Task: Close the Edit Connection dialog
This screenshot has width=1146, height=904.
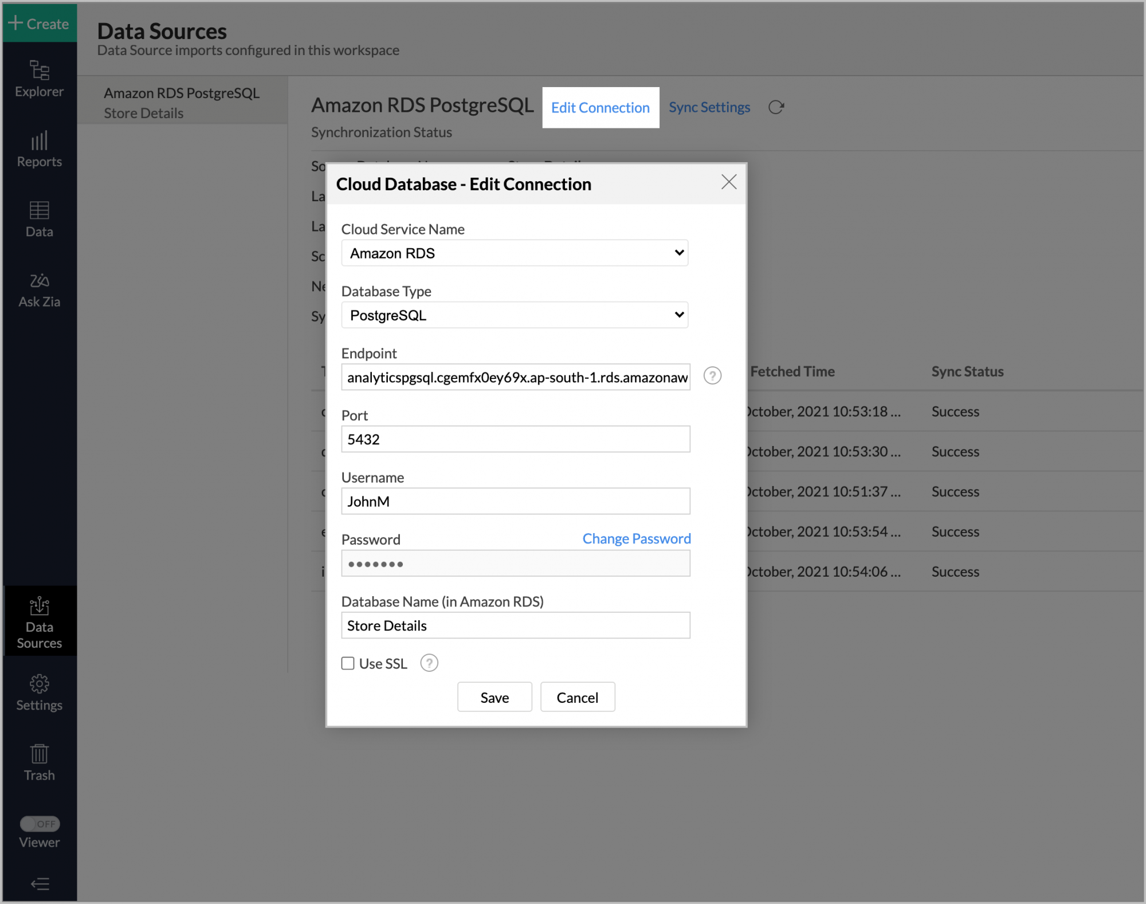Action: 729,182
